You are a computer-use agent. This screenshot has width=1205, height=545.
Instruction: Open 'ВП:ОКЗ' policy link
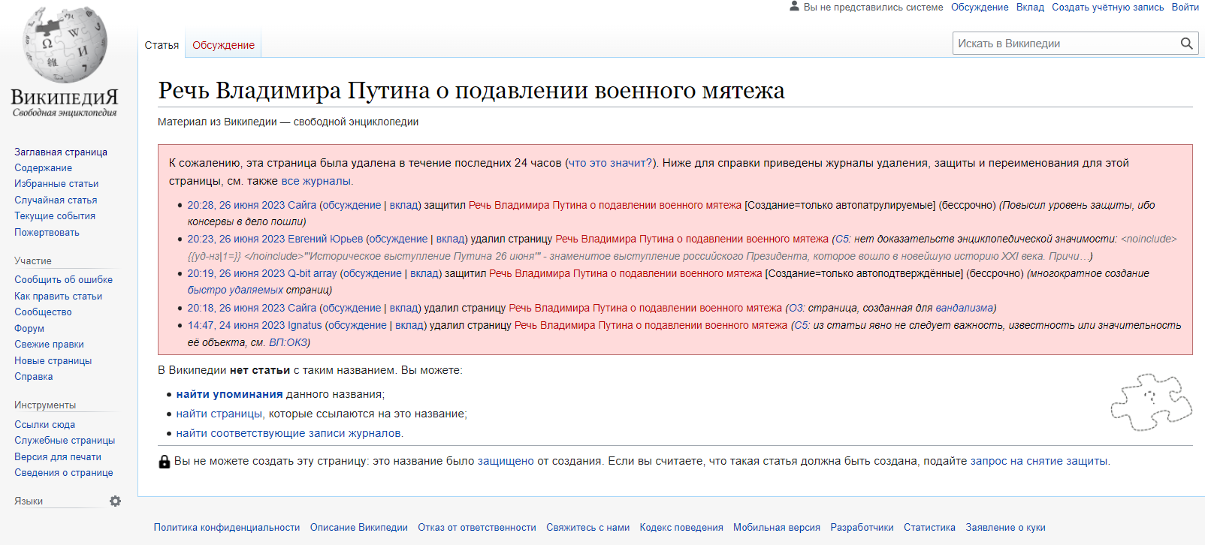coord(288,342)
